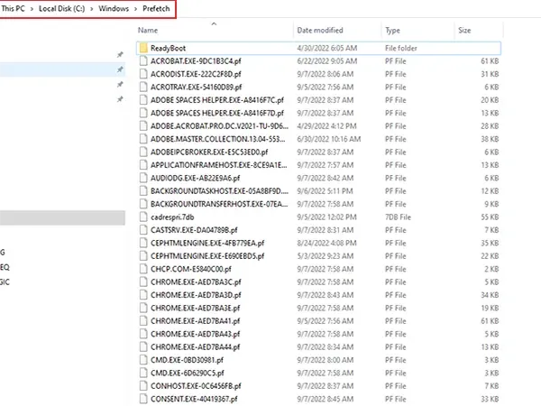Select the BACKGROUNDTRANSFERHOST.EXE file icon
Image resolution: width=541 pixels, height=406 pixels.
143,204
